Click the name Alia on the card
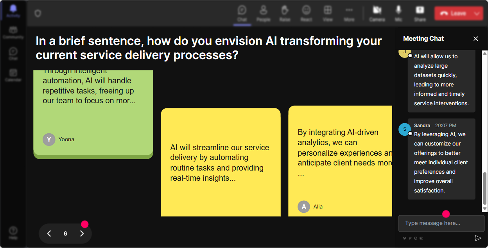This screenshot has width=488, height=248. [318, 207]
